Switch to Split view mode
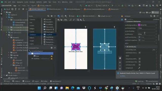The height and width of the screenshot is (91, 162). pos(149,12)
